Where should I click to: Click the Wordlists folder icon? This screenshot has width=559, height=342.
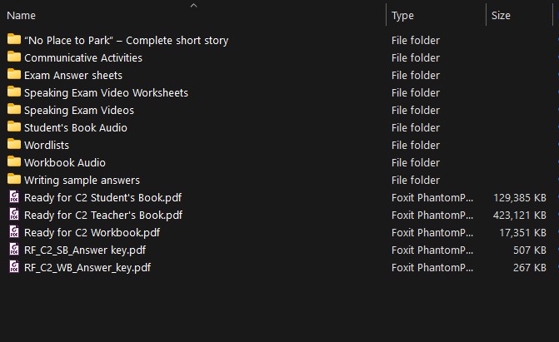14,145
